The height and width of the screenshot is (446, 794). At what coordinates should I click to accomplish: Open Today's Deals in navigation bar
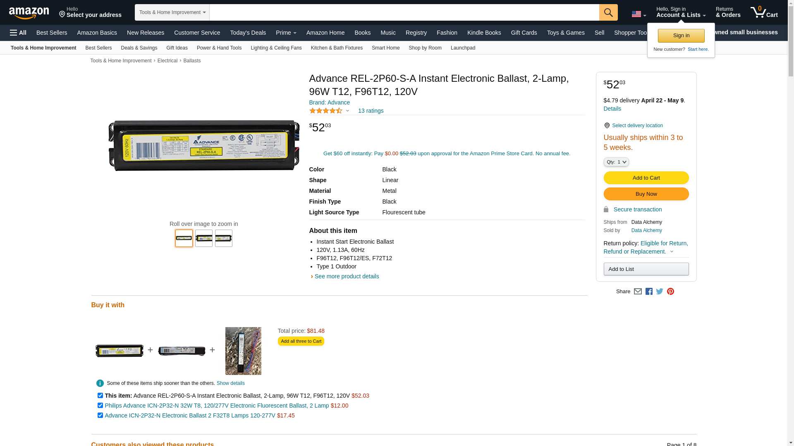point(248,33)
